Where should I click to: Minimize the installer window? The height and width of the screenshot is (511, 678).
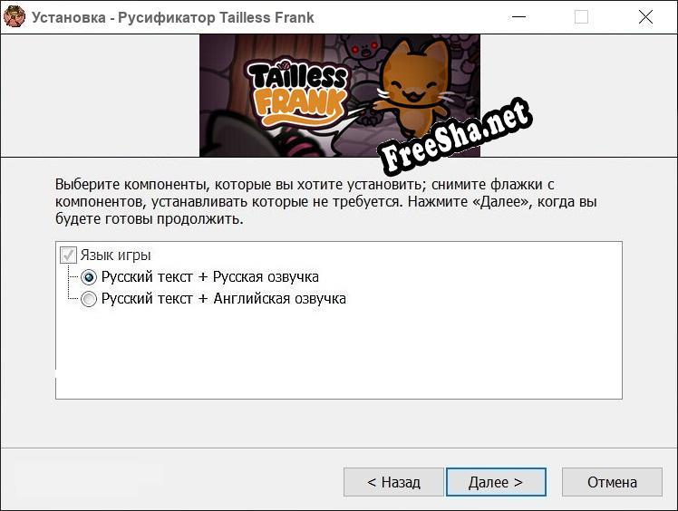518,17
